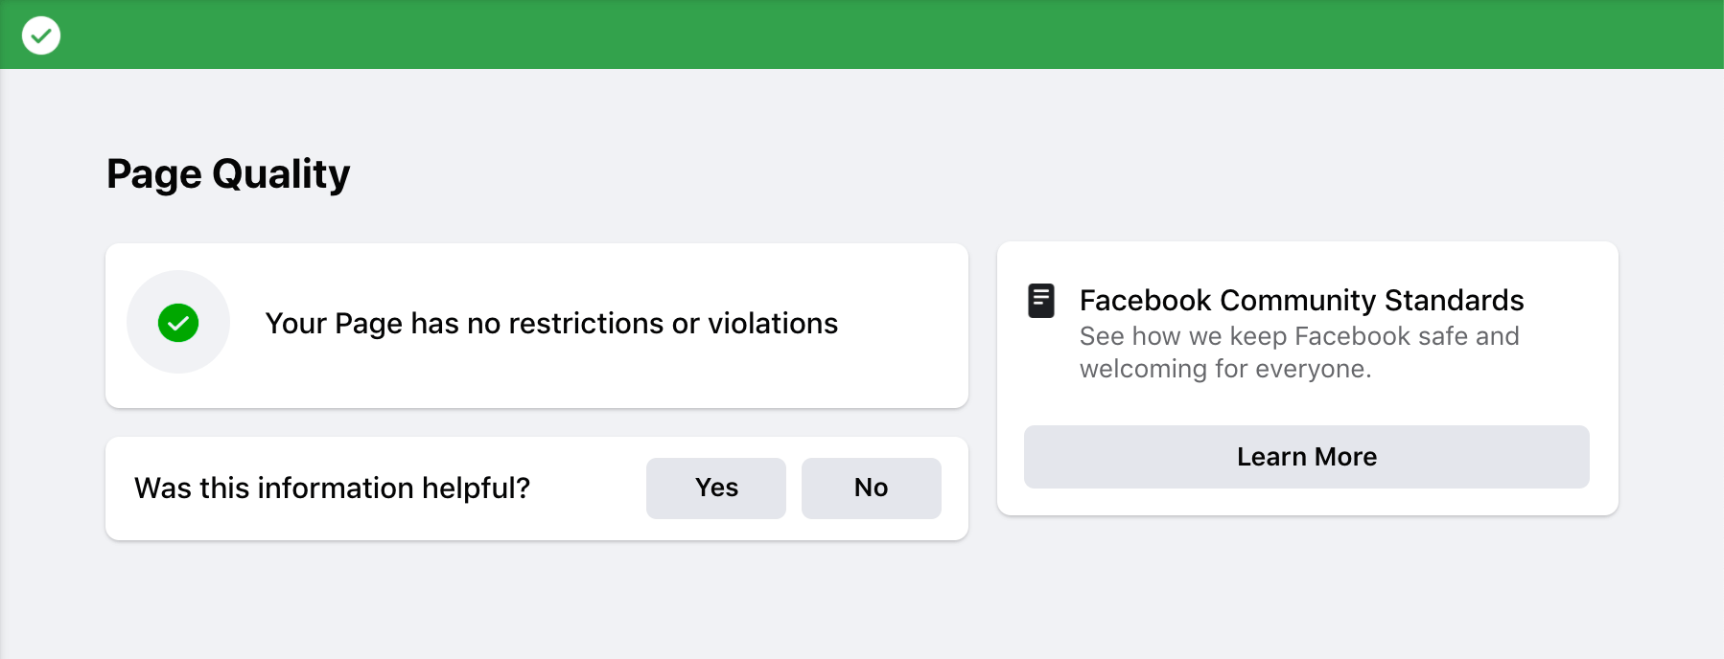This screenshot has height=659, width=1724.
Task: Click the 'Was this information helpful?' label
Action: point(332,488)
